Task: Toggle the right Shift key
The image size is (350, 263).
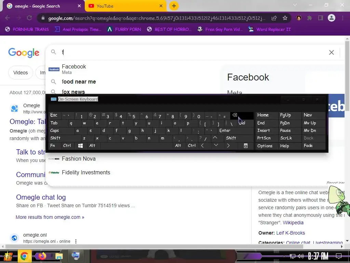Action: [239, 138]
